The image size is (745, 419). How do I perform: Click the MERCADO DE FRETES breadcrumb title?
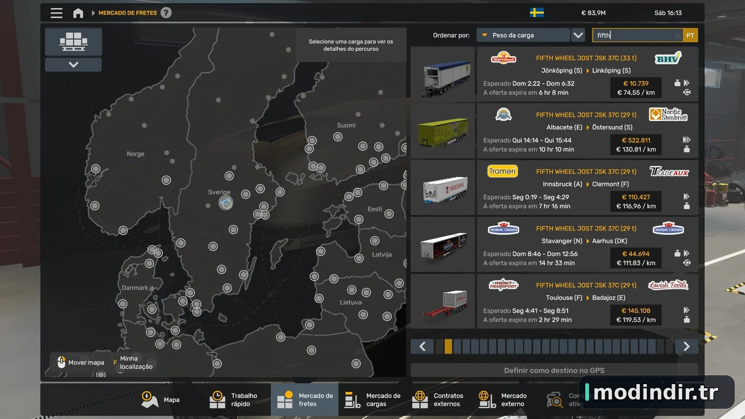click(128, 13)
